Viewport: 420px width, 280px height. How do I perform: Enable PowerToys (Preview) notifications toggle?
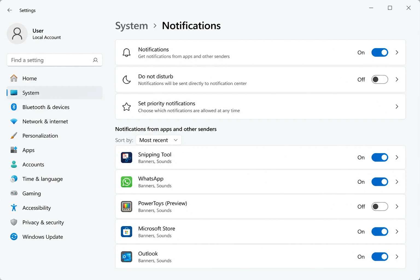pyautogui.click(x=380, y=206)
